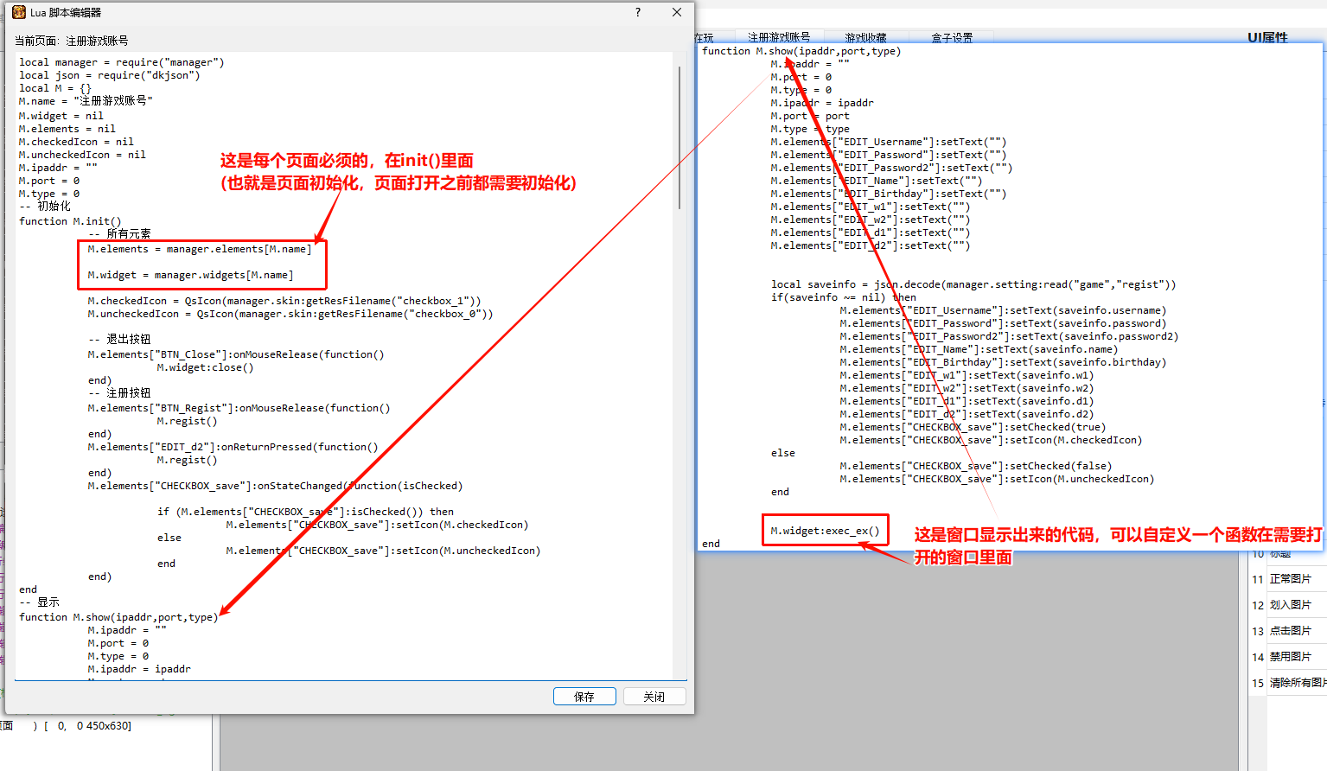
Task: Click the 清除所有图片 property row
Action: (x=1297, y=683)
